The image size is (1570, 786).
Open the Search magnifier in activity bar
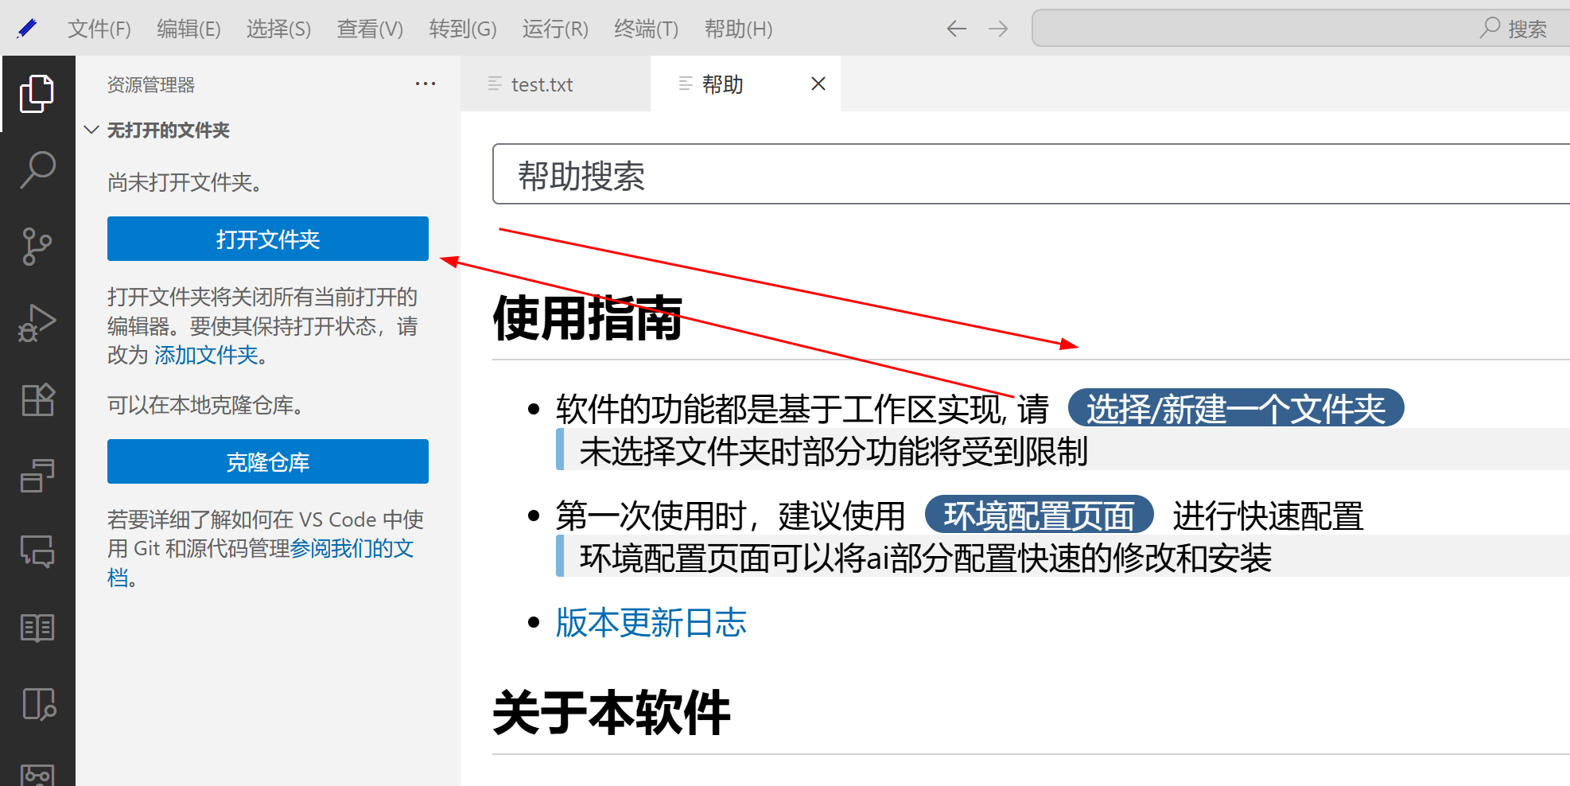click(x=37, y=170)
